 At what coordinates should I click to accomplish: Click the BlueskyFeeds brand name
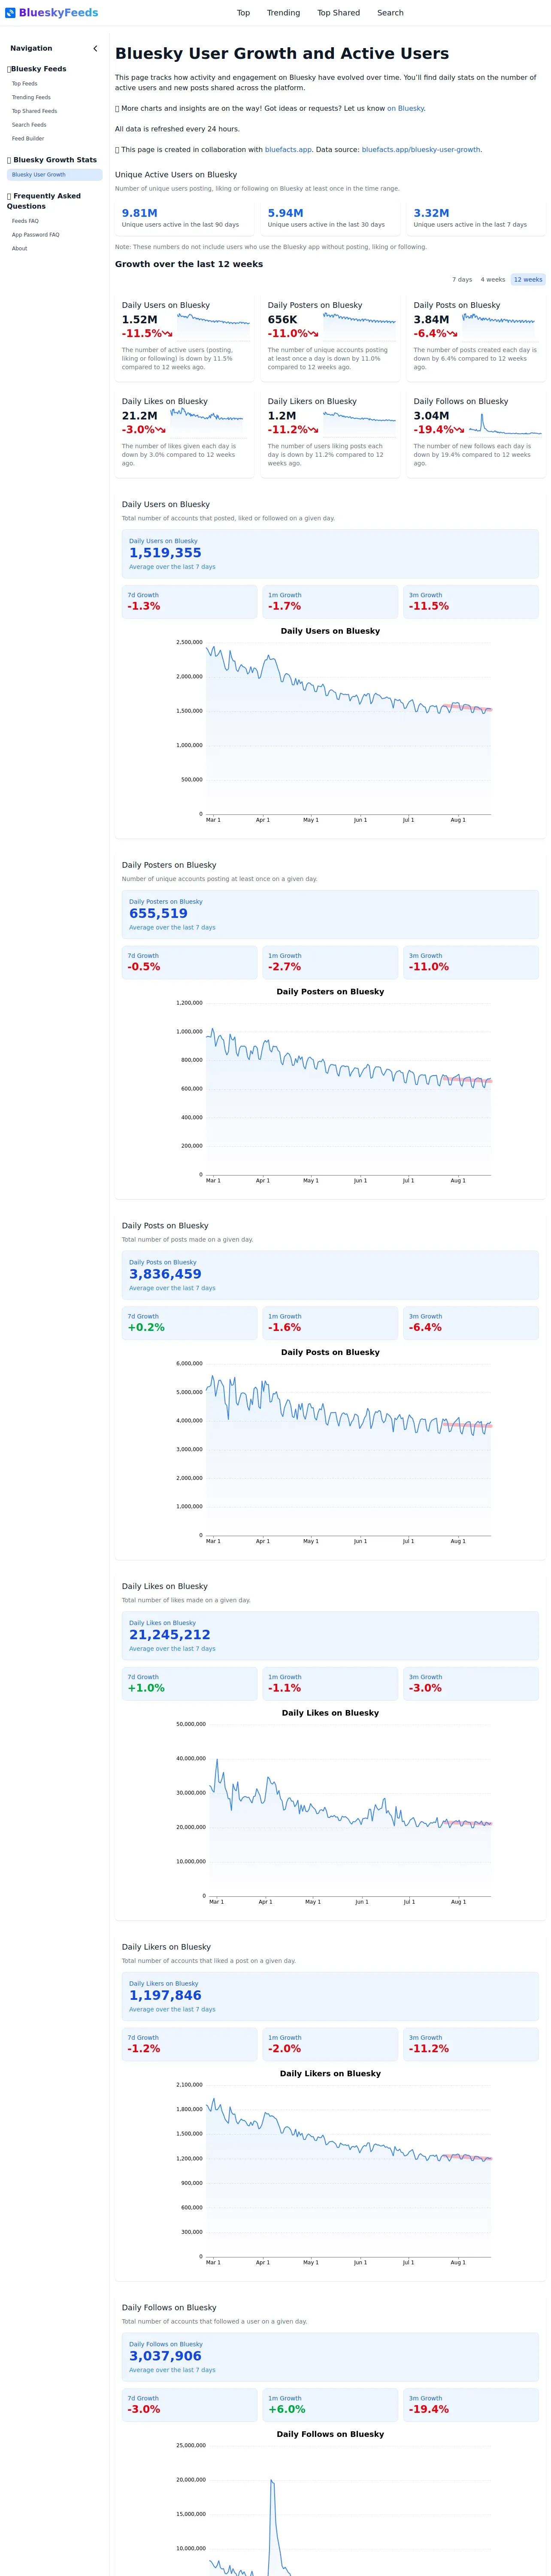pyautogui.click(x=58, y=13)
